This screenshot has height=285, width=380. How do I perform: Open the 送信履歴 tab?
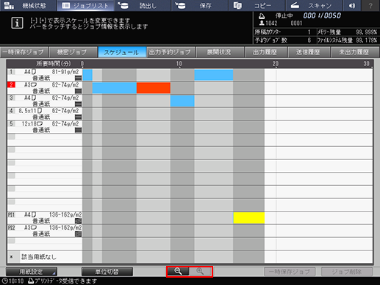point(308,52)
